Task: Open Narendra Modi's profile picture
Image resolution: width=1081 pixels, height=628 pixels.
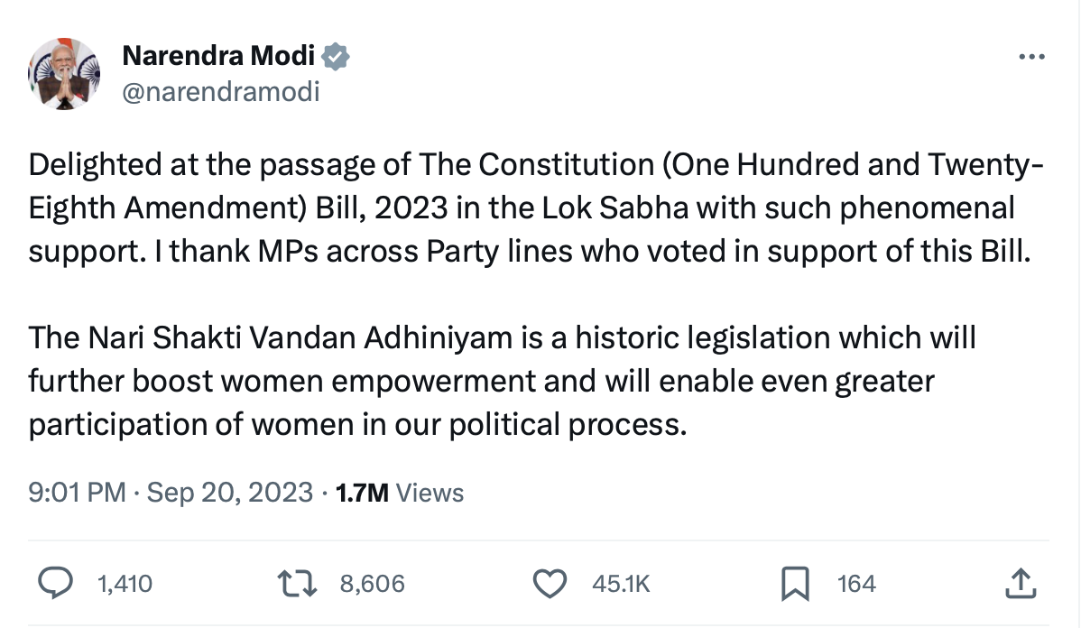Action: pyautogui.click(x=64, y=73)
